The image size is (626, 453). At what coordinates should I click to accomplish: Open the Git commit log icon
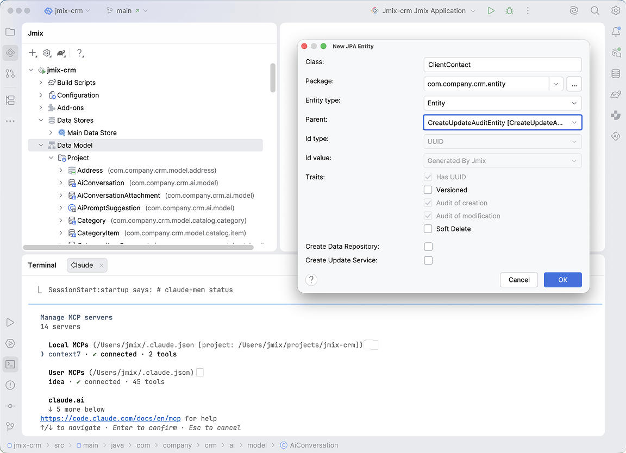click(10, 406)
